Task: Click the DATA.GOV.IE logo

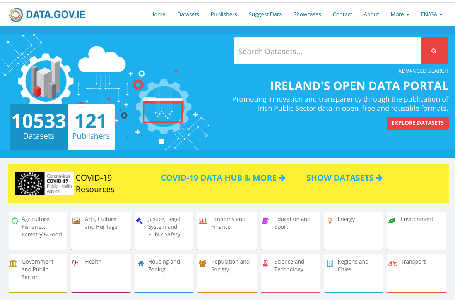Action: tap(47, 15)
